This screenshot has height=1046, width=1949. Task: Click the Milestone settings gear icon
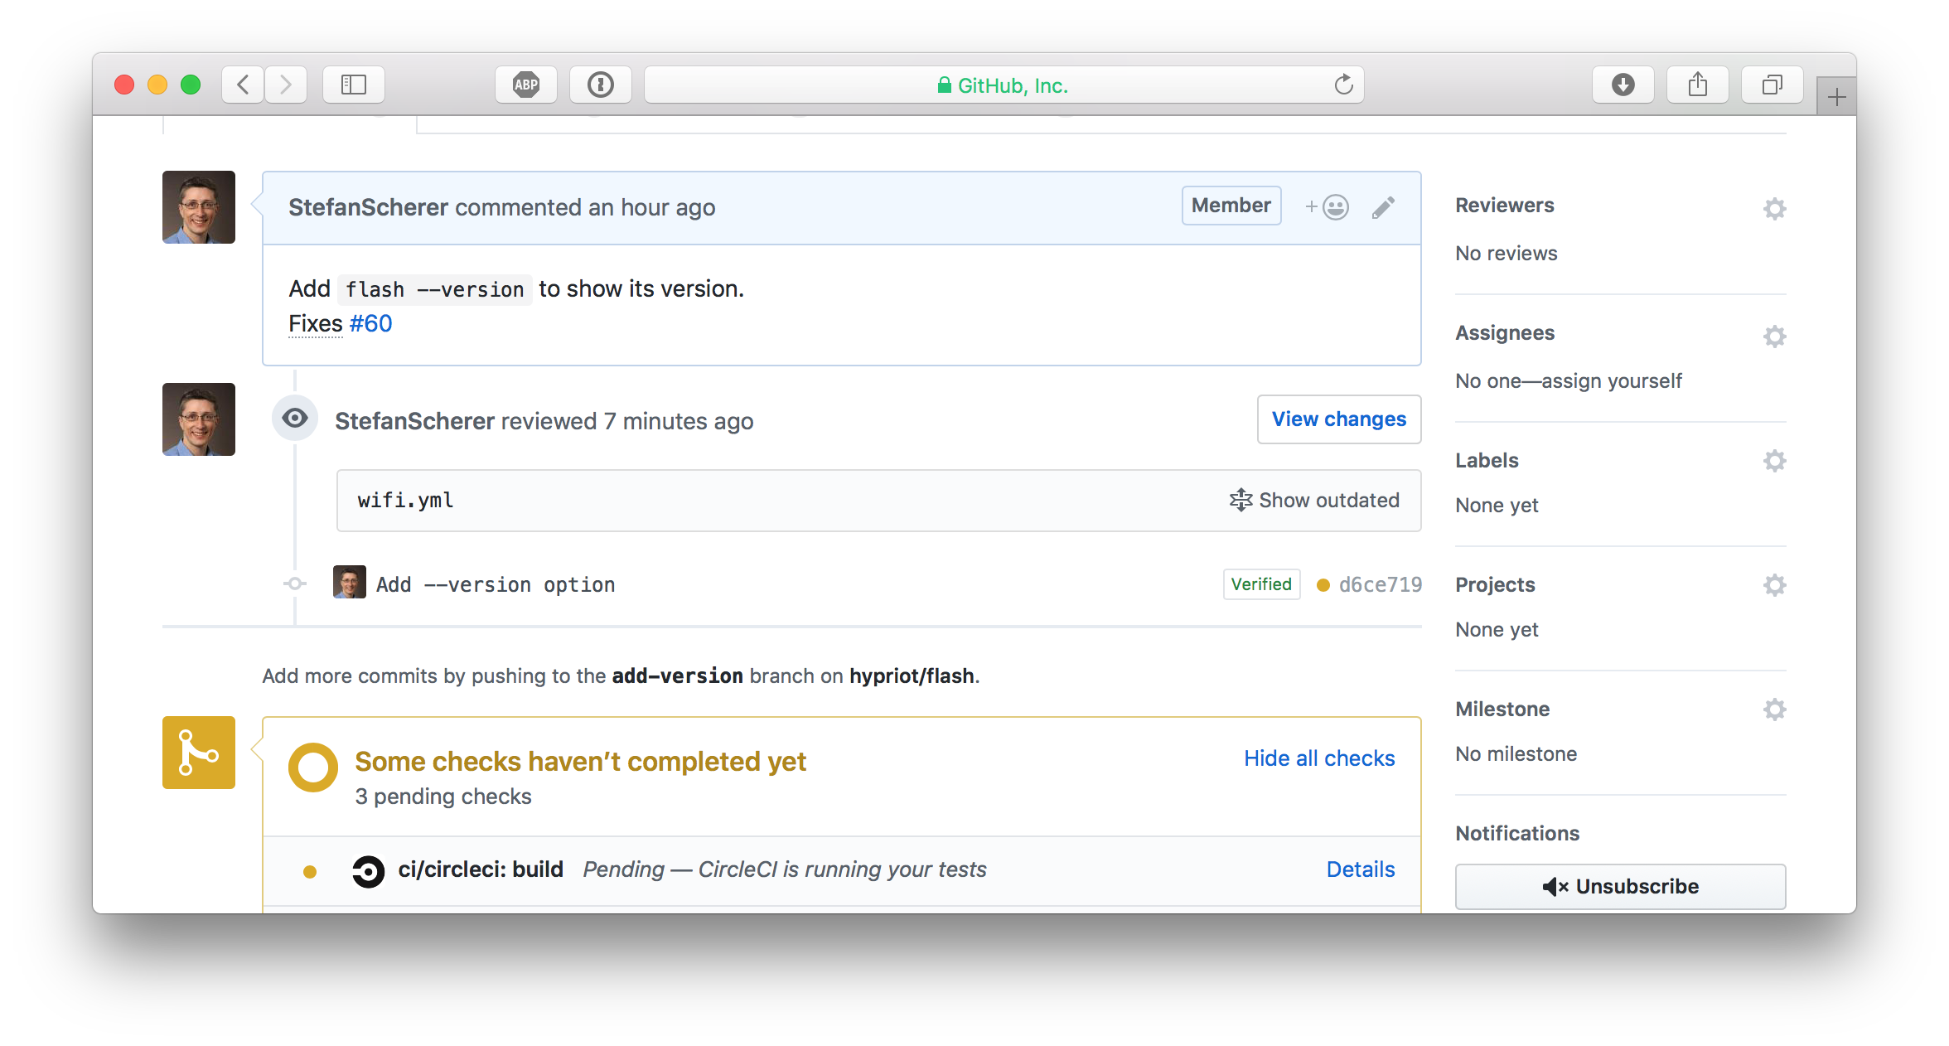[1775, 709]
